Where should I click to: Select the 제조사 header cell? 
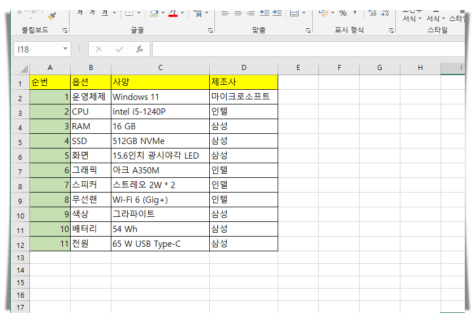[x=244, y=82]
